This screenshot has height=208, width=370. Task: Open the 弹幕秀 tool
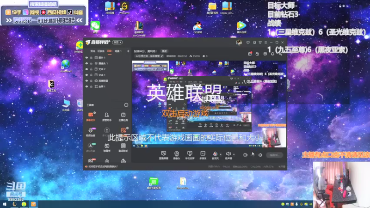pos(107,147)
